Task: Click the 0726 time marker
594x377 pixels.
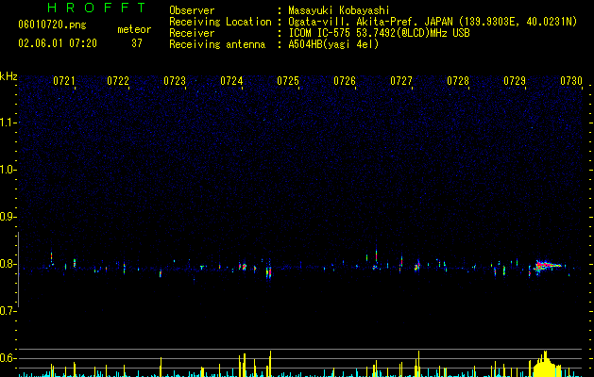Action: point(345,81)
